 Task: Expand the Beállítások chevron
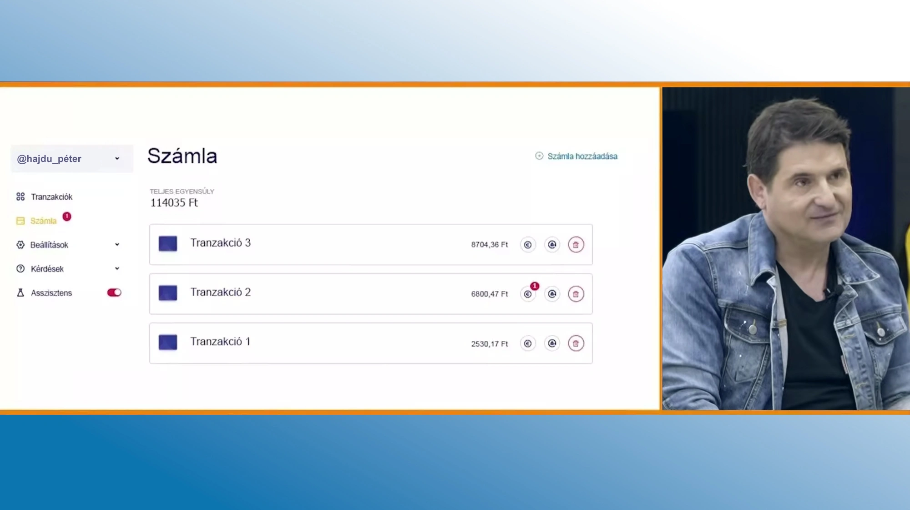click(117, 245)
